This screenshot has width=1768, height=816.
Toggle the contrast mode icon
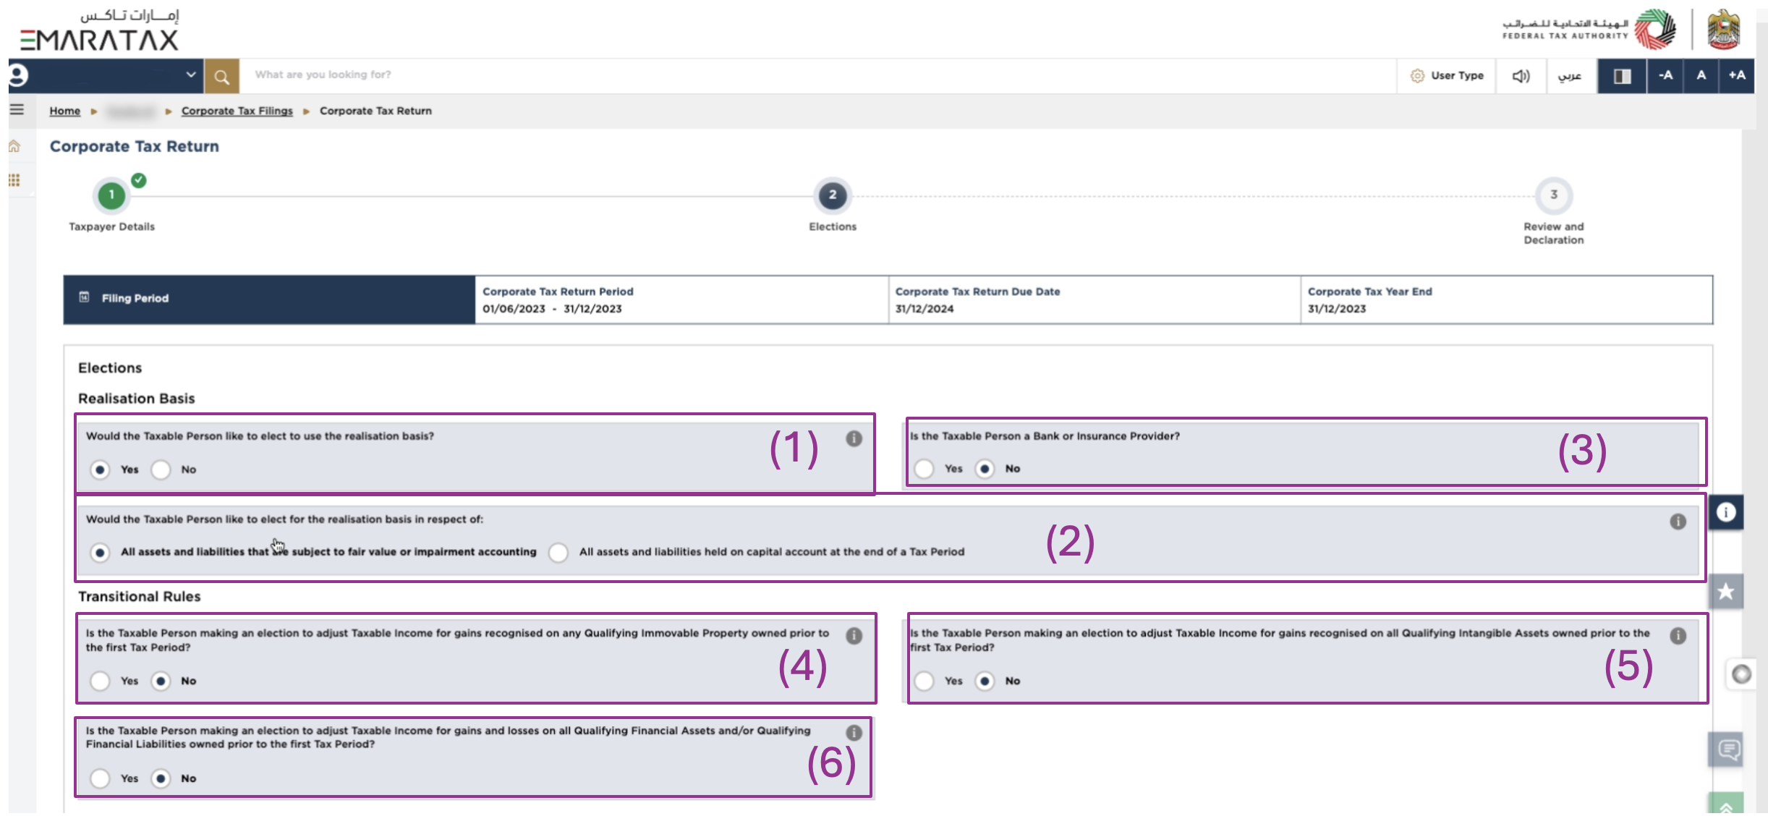(1622, 76)
